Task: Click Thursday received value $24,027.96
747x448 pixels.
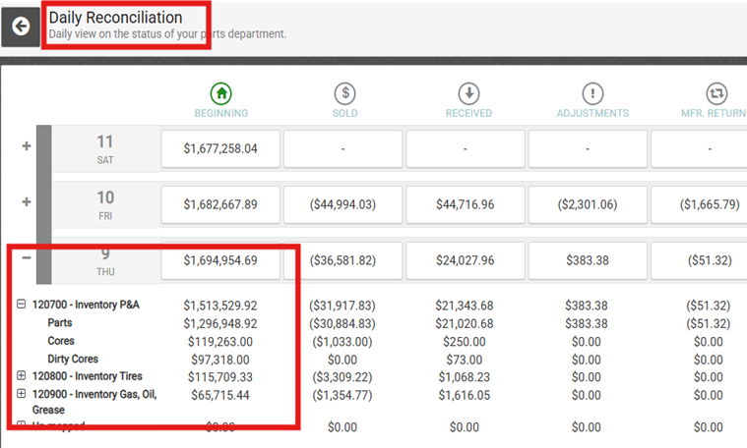Action: click(x=465, y=260)
